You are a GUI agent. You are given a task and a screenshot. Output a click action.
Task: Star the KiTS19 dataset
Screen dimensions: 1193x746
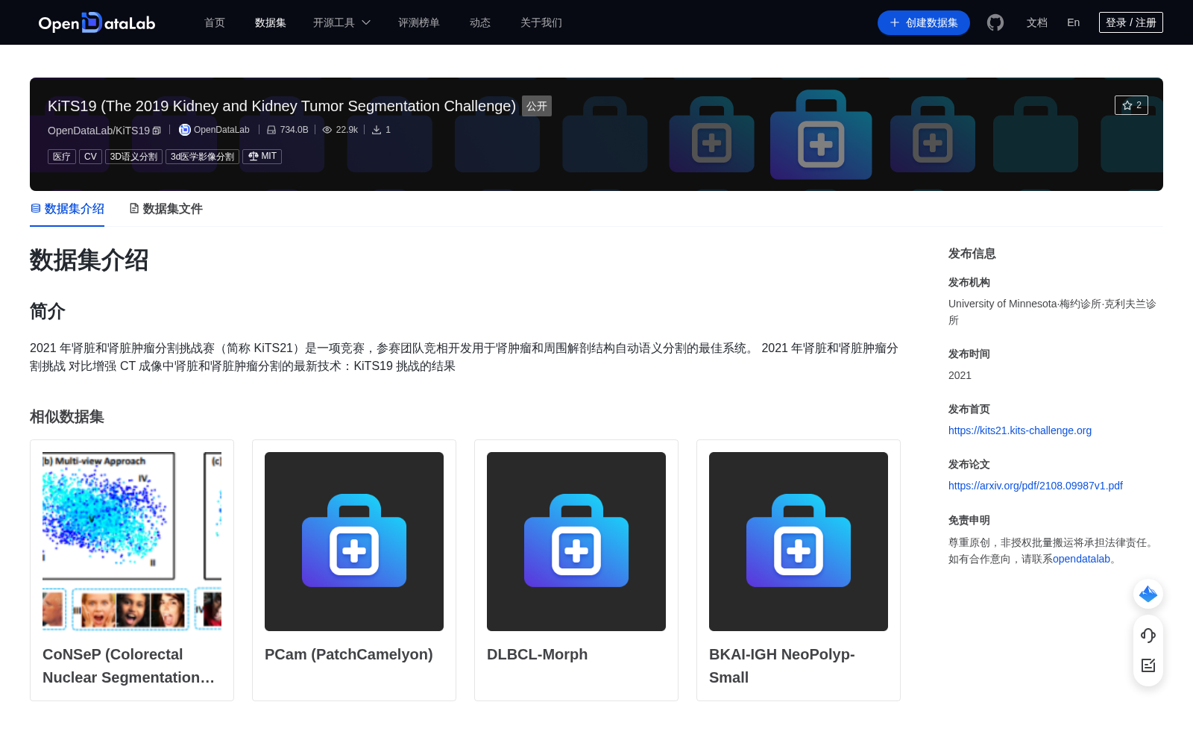[1131, 105]
